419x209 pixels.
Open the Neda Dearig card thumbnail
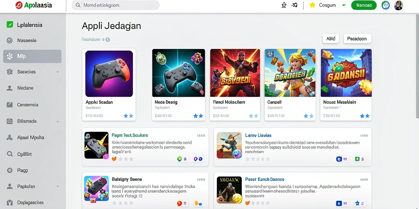click(178, 73)
